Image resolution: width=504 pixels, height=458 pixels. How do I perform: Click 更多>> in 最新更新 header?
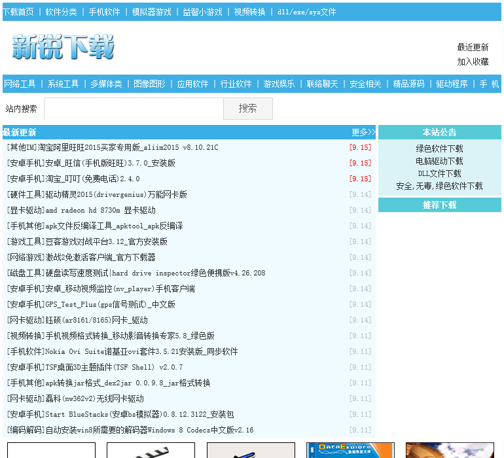[363, 132]
